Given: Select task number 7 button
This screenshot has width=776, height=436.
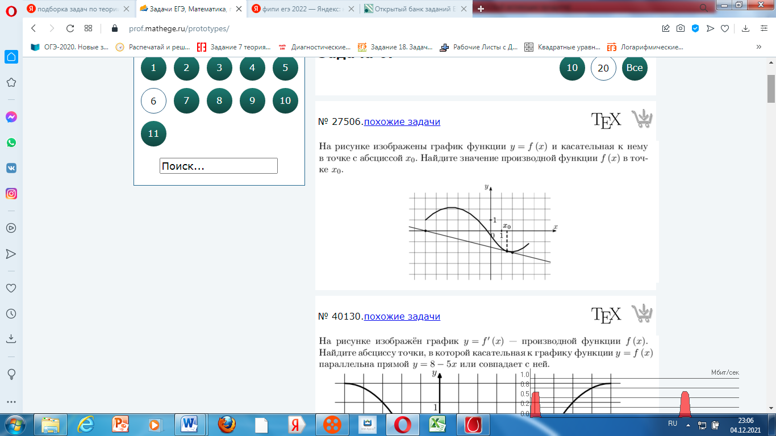Looking at the screenshot, I should pyautogui.click(x=186, y=101).
